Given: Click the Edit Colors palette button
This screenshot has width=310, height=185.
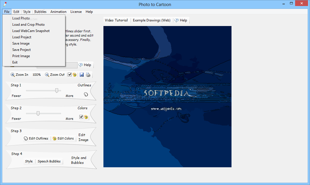Looking at the screenshot, I should pos(63,138).
